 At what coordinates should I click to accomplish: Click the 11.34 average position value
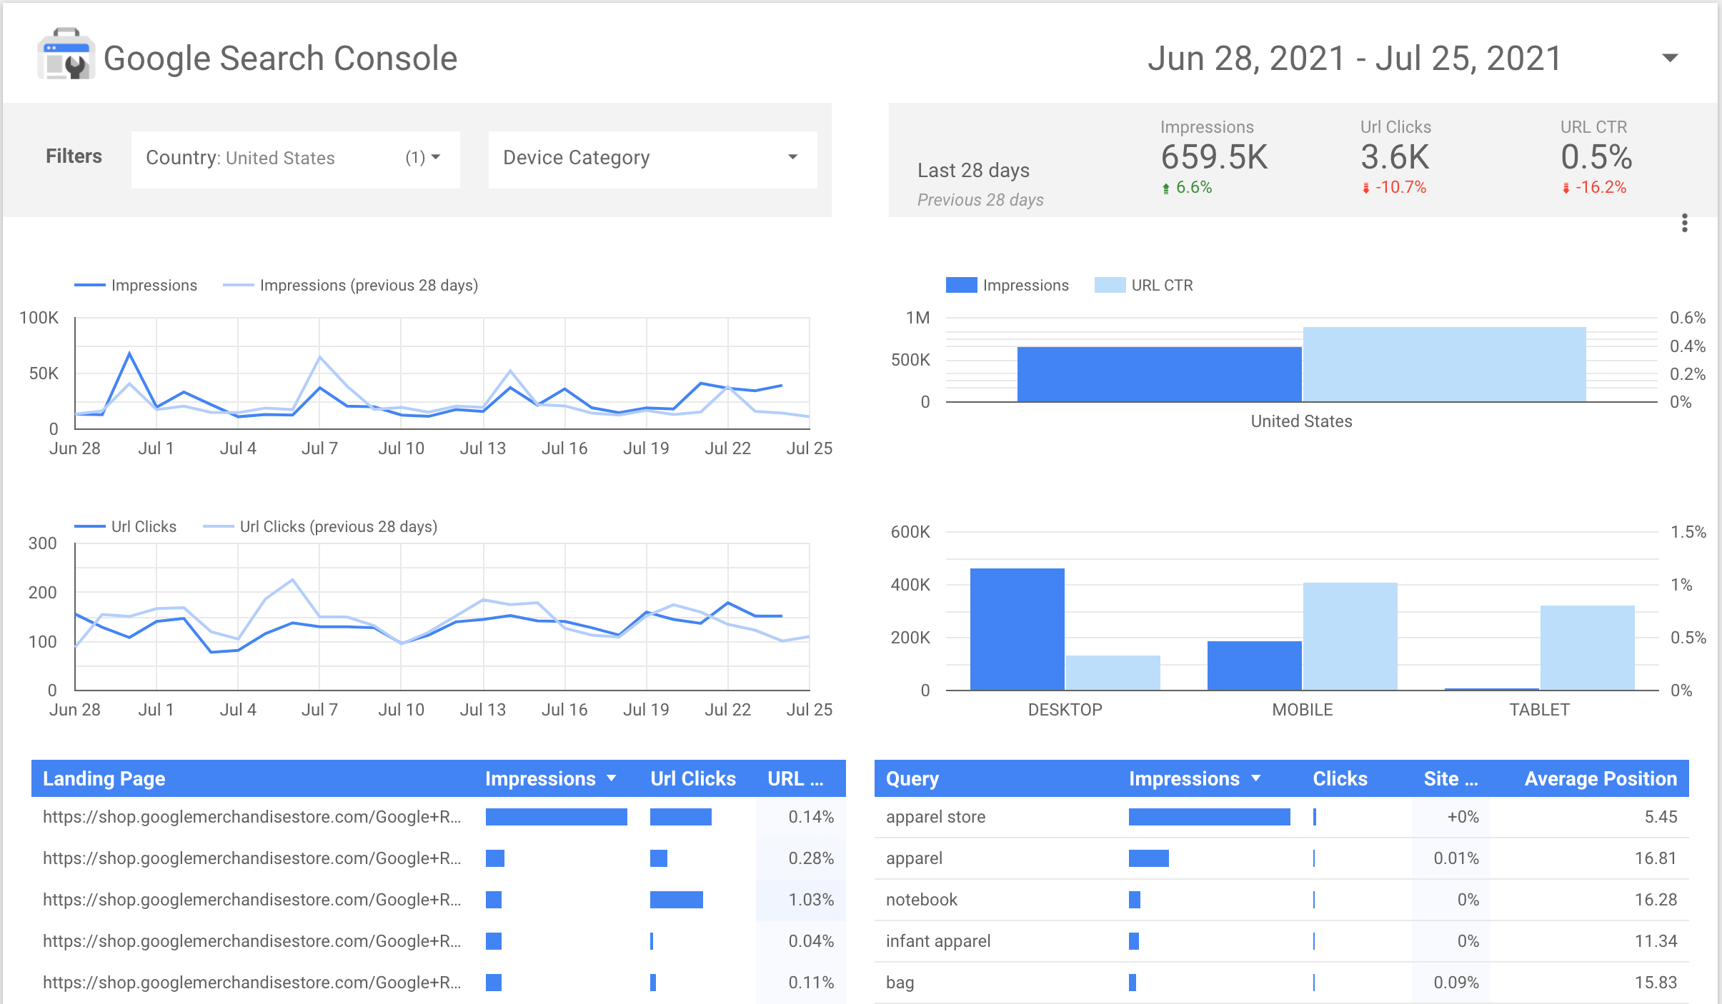pos(1656,941)
